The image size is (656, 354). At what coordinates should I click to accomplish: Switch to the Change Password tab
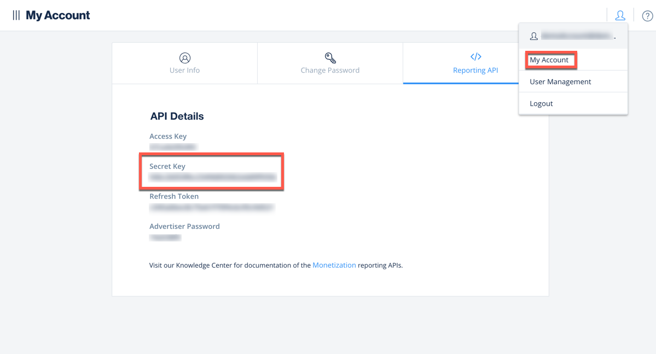(x=330, y=70)
